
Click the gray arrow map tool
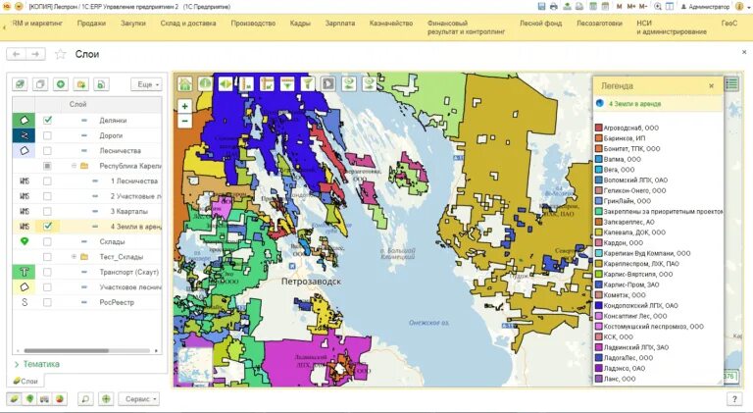point(328,83)
